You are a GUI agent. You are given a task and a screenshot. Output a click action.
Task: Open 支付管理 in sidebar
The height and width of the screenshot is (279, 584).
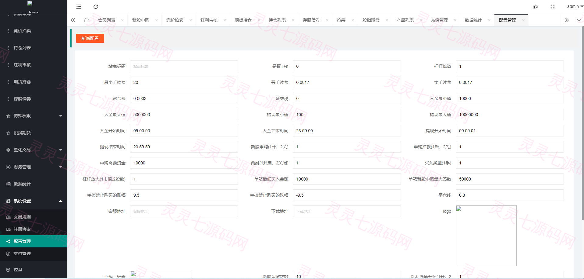pyautogui.click(x=34, y=253)
